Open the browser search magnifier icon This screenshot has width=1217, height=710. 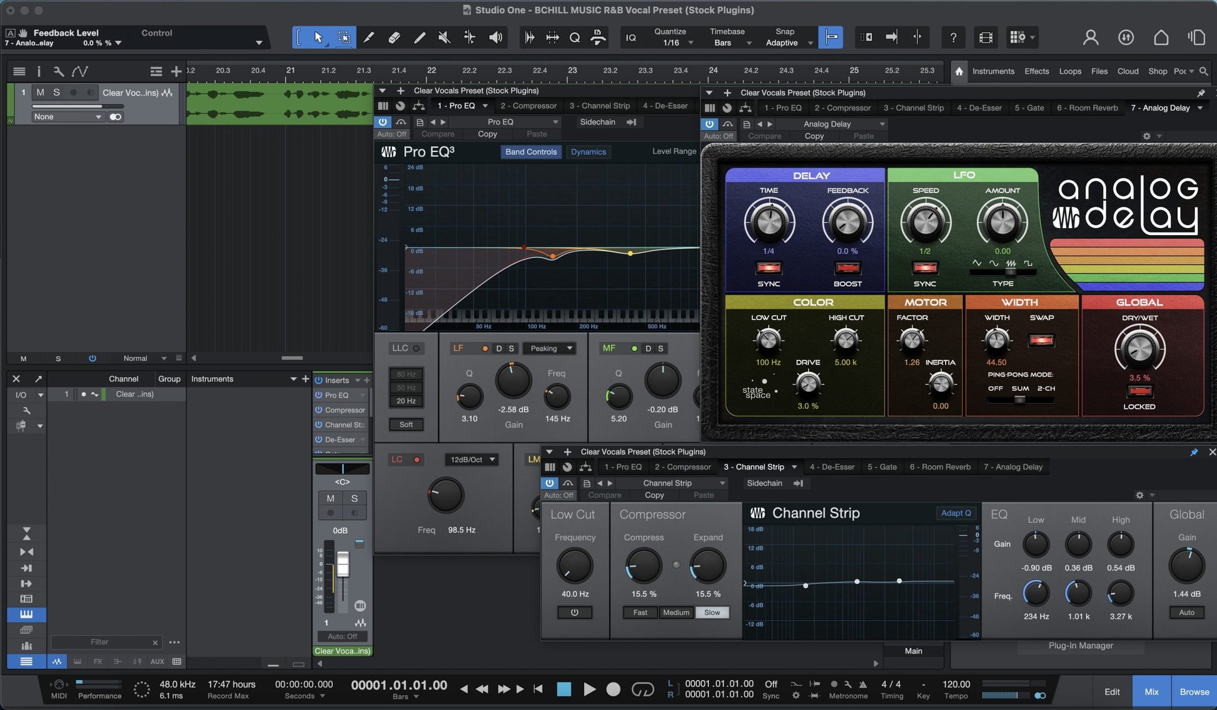pos(1204,71)
